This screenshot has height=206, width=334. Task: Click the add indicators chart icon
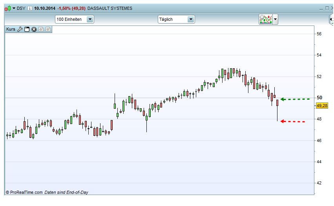pos(265,19)
